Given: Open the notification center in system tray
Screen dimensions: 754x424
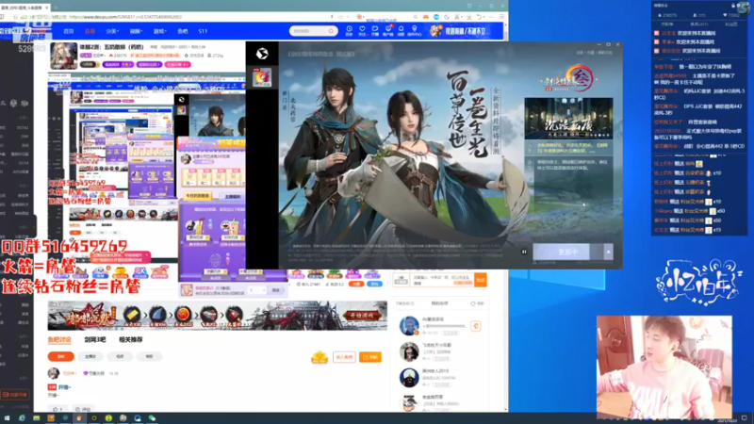Looking at the screenshot, I should pos(745,418).
